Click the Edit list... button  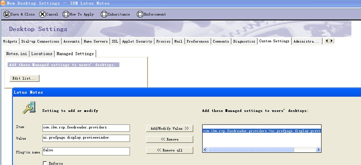(x=24, y=78)
